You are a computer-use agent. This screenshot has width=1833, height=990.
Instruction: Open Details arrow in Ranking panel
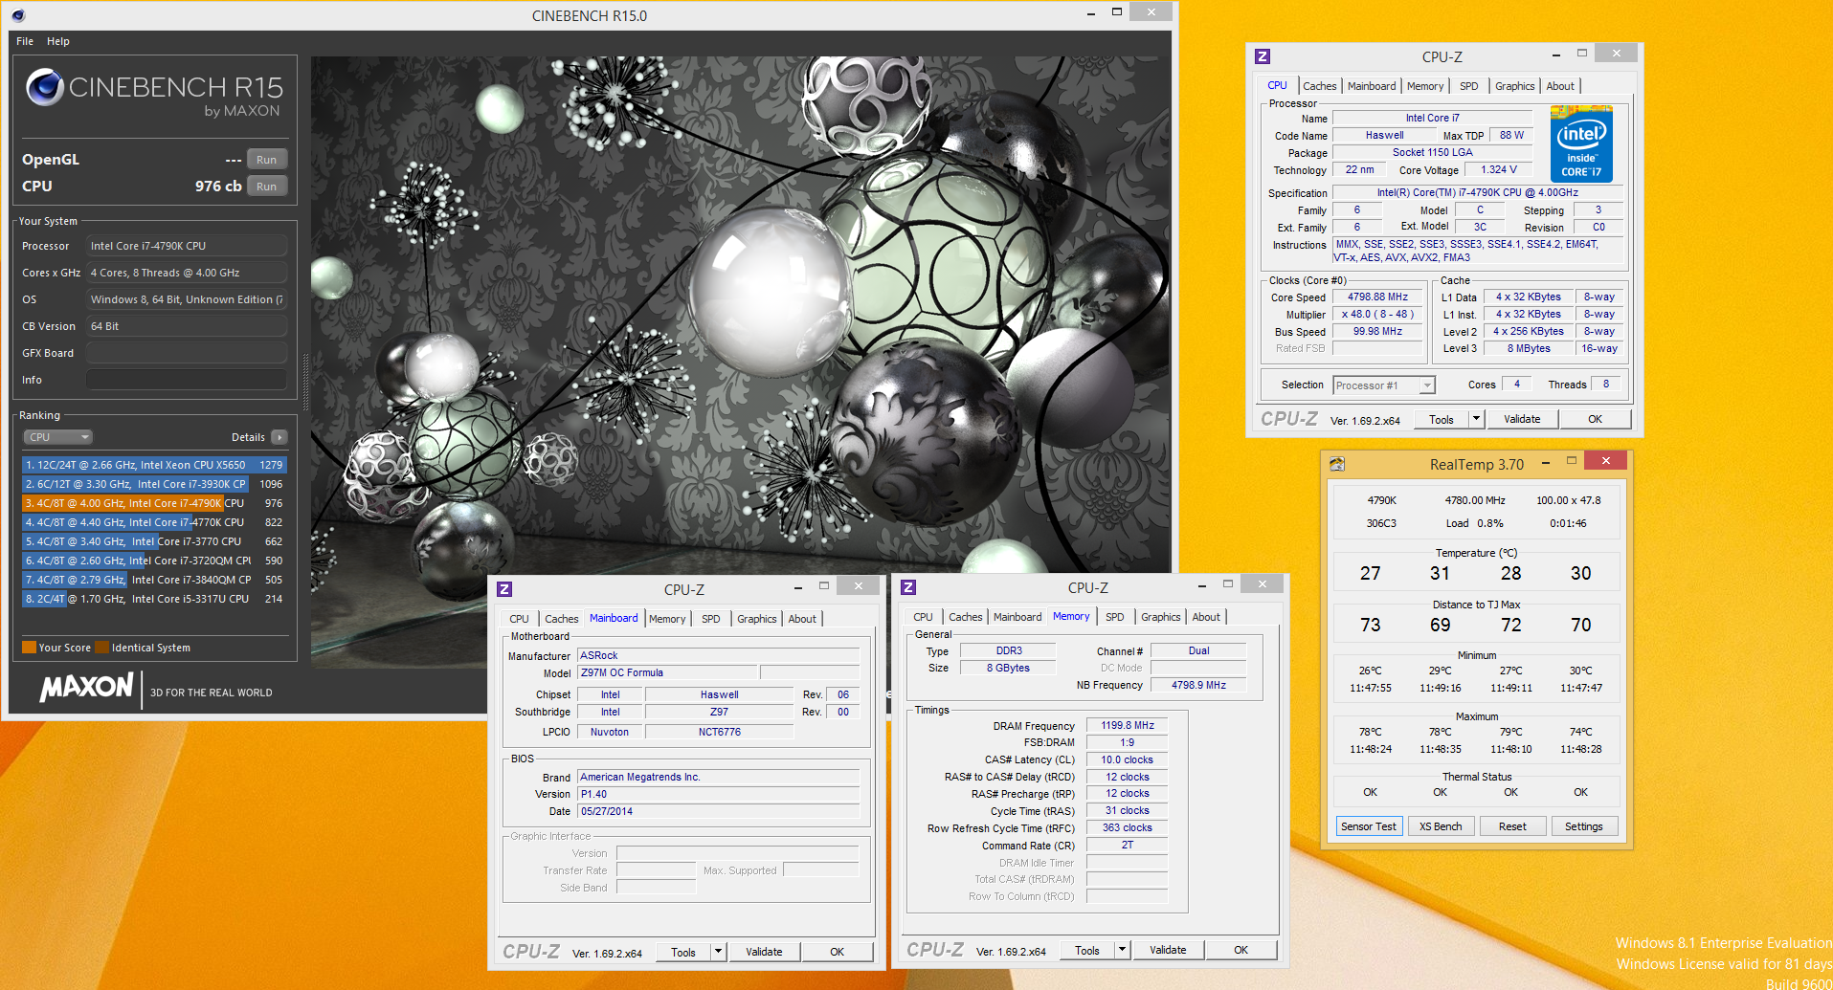tap(279, 437)
